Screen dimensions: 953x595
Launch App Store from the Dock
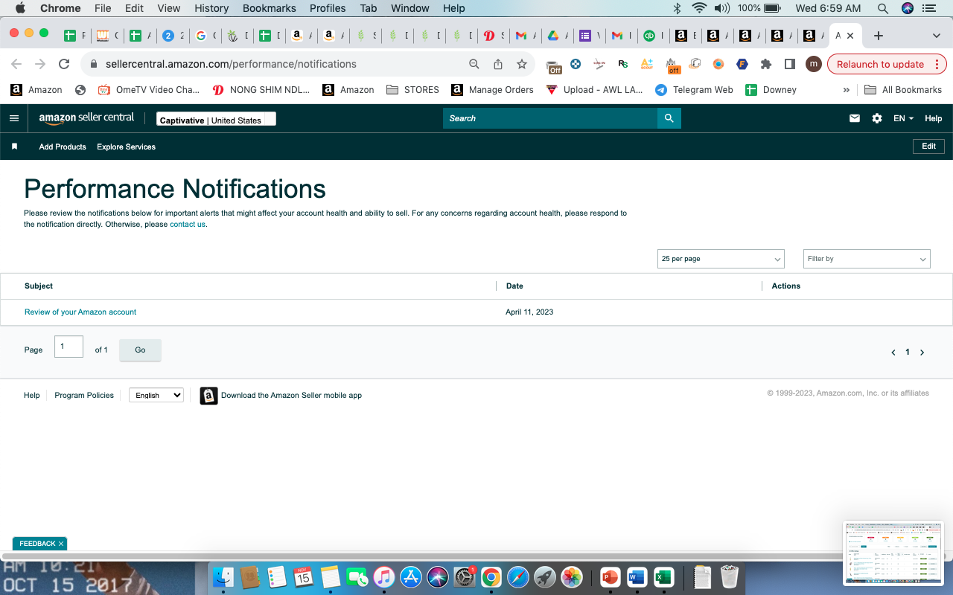(411, 577)
